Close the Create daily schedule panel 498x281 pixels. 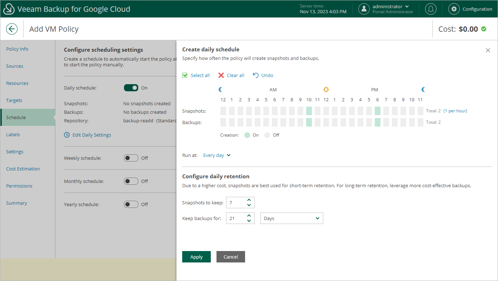coord(488,50)
